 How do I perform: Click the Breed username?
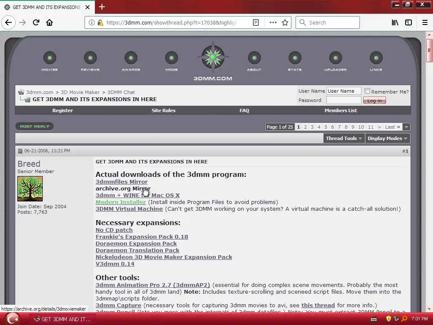click(29, 164)
